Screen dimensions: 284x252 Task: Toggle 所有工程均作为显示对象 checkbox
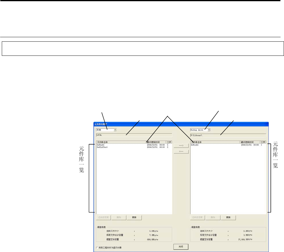coord(97,247)
